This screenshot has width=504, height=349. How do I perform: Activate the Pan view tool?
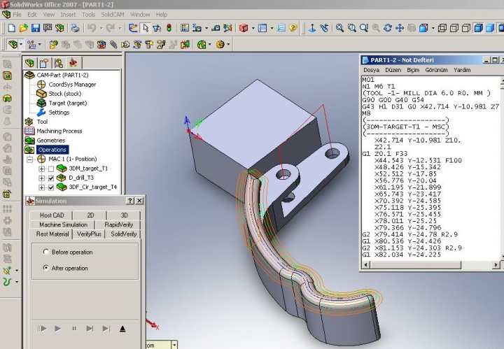pos(400,28)
